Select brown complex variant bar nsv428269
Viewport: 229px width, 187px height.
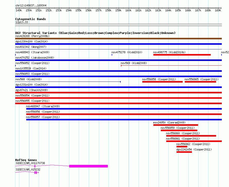click(x=118, y=39)
